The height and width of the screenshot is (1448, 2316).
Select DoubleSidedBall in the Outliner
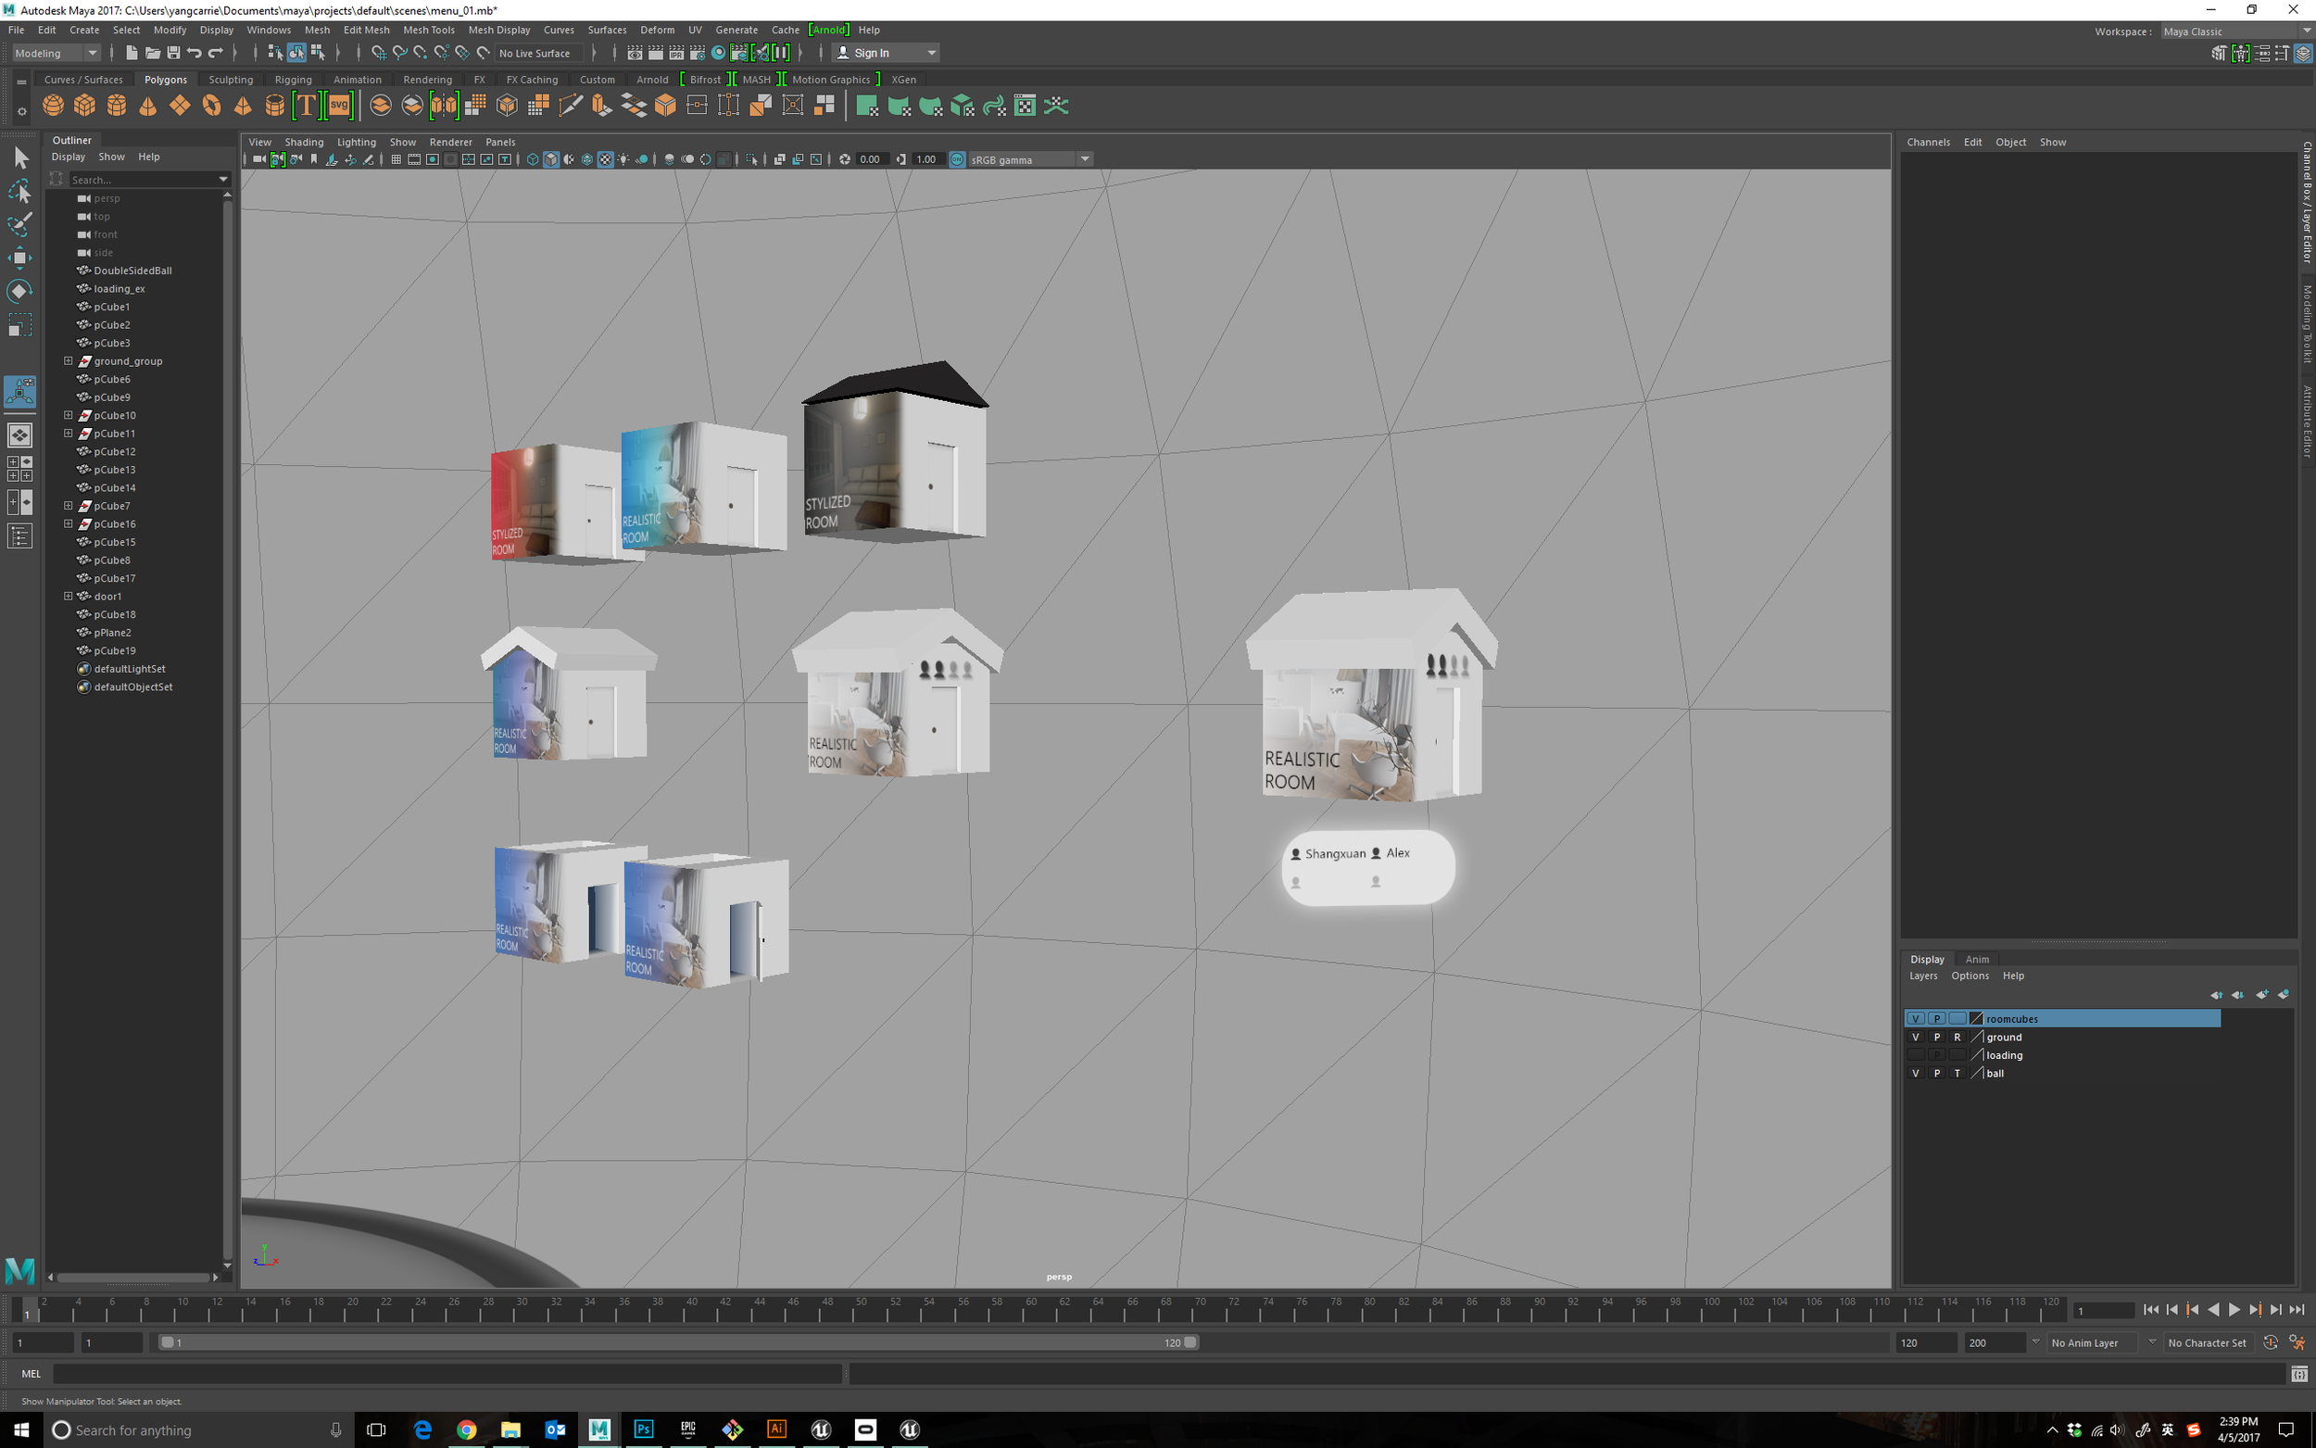(132, 271)
